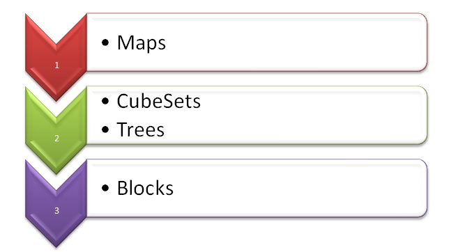Click the bullet point before Maps
Screen dimensions: 458x252
coord(105,42)
